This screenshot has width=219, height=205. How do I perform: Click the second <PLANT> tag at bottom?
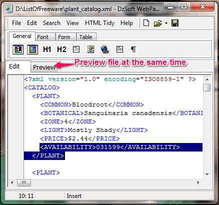(46, 172)
